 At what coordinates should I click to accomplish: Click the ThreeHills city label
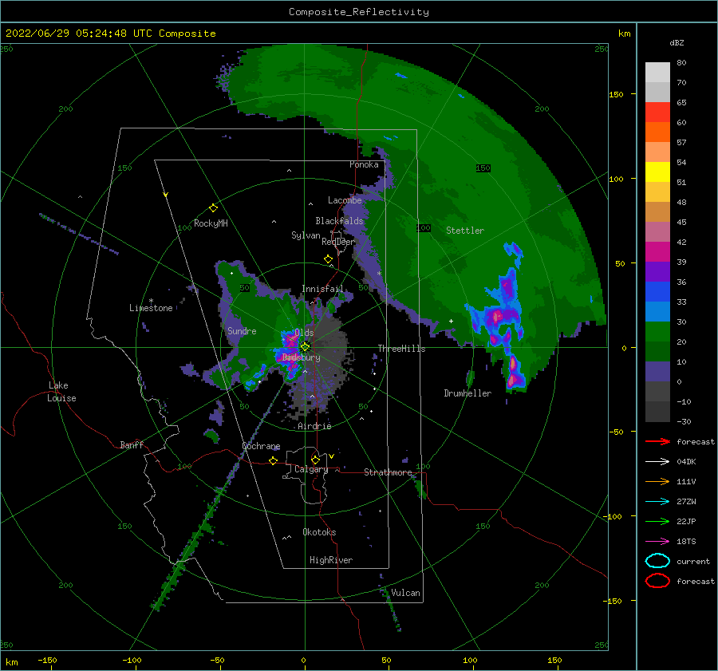tap(401, 349)
